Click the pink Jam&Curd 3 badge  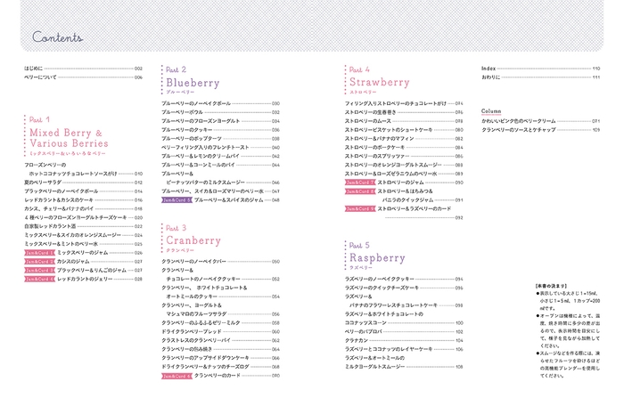tap(39, 270)
